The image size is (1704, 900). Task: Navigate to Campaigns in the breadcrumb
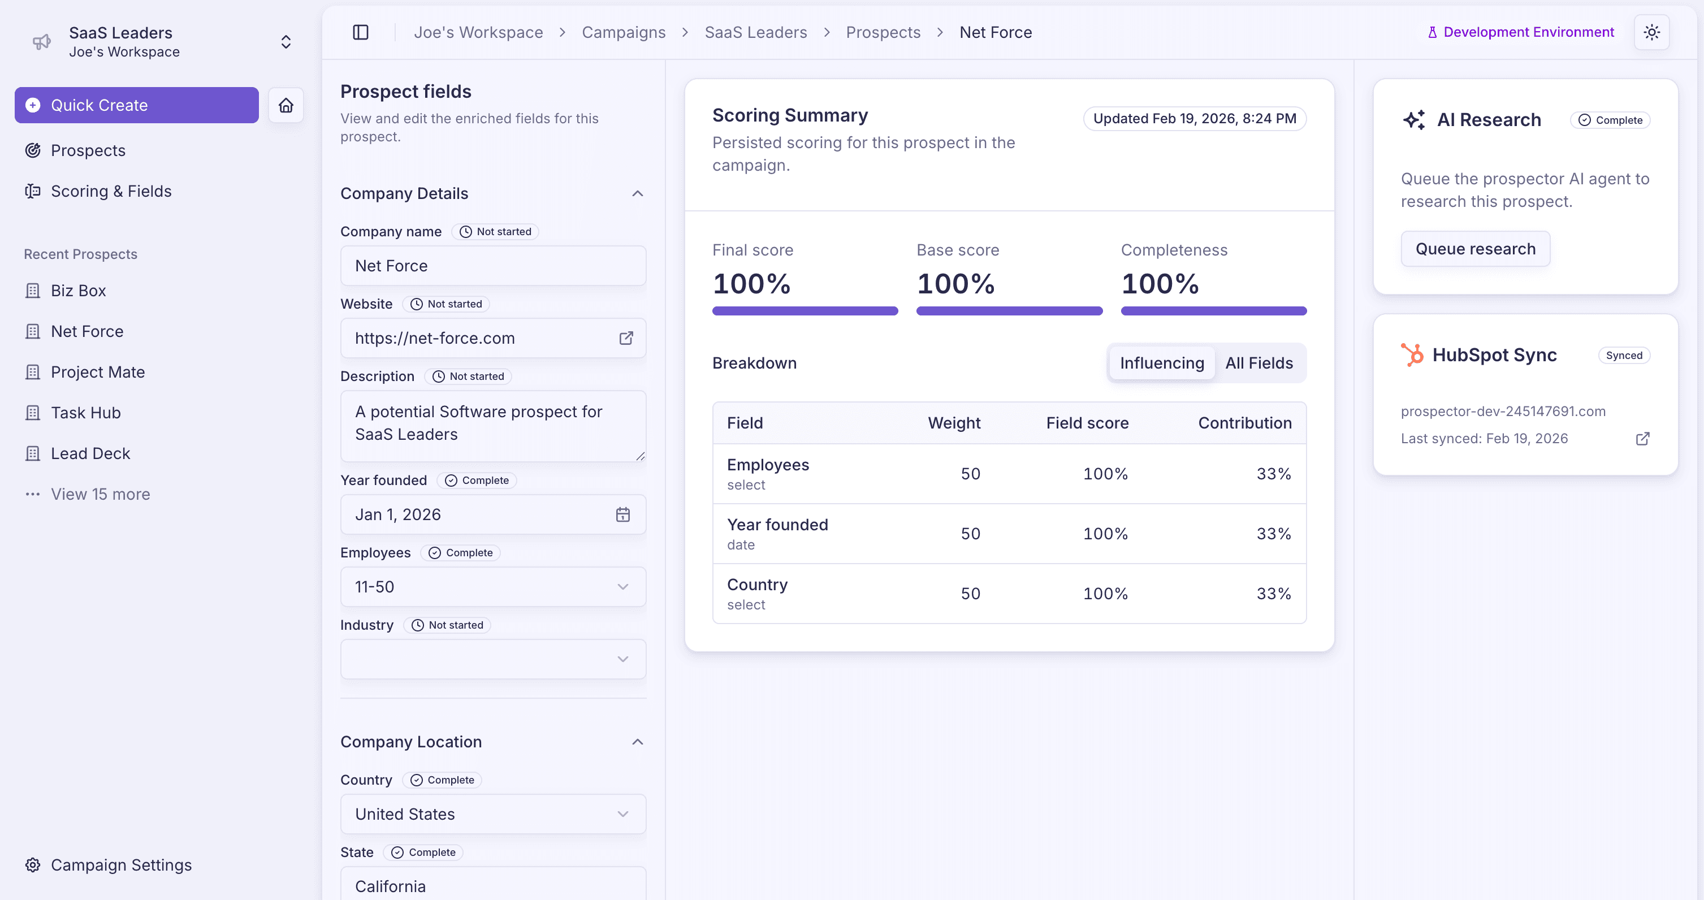622,32
